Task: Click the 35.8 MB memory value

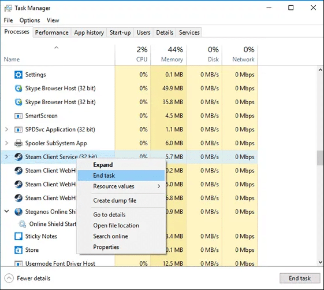Action: coord(173,102)
